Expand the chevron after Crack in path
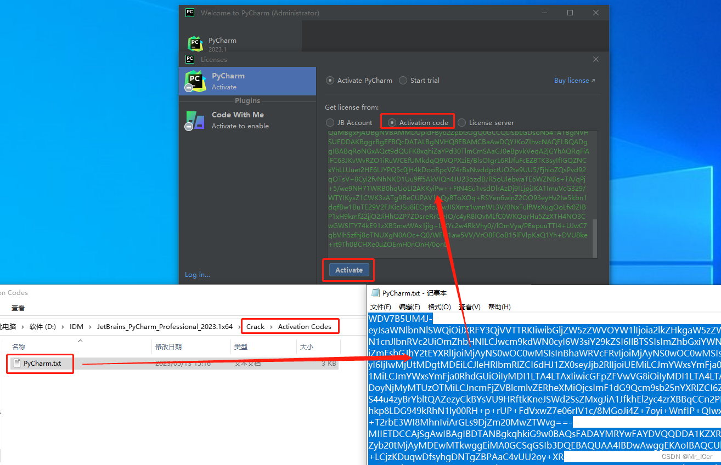This screenshot has width=721, height=465. point(272,327)
